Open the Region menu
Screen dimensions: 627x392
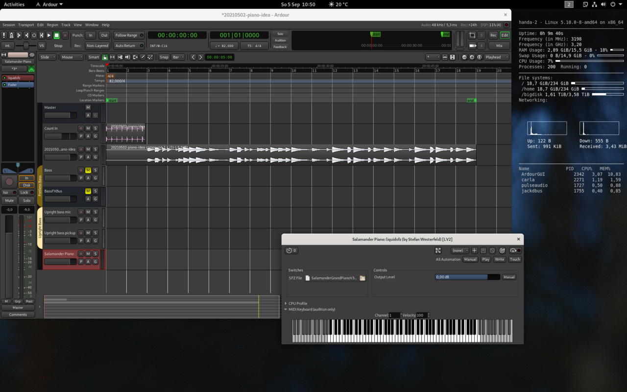pos(52,24)
